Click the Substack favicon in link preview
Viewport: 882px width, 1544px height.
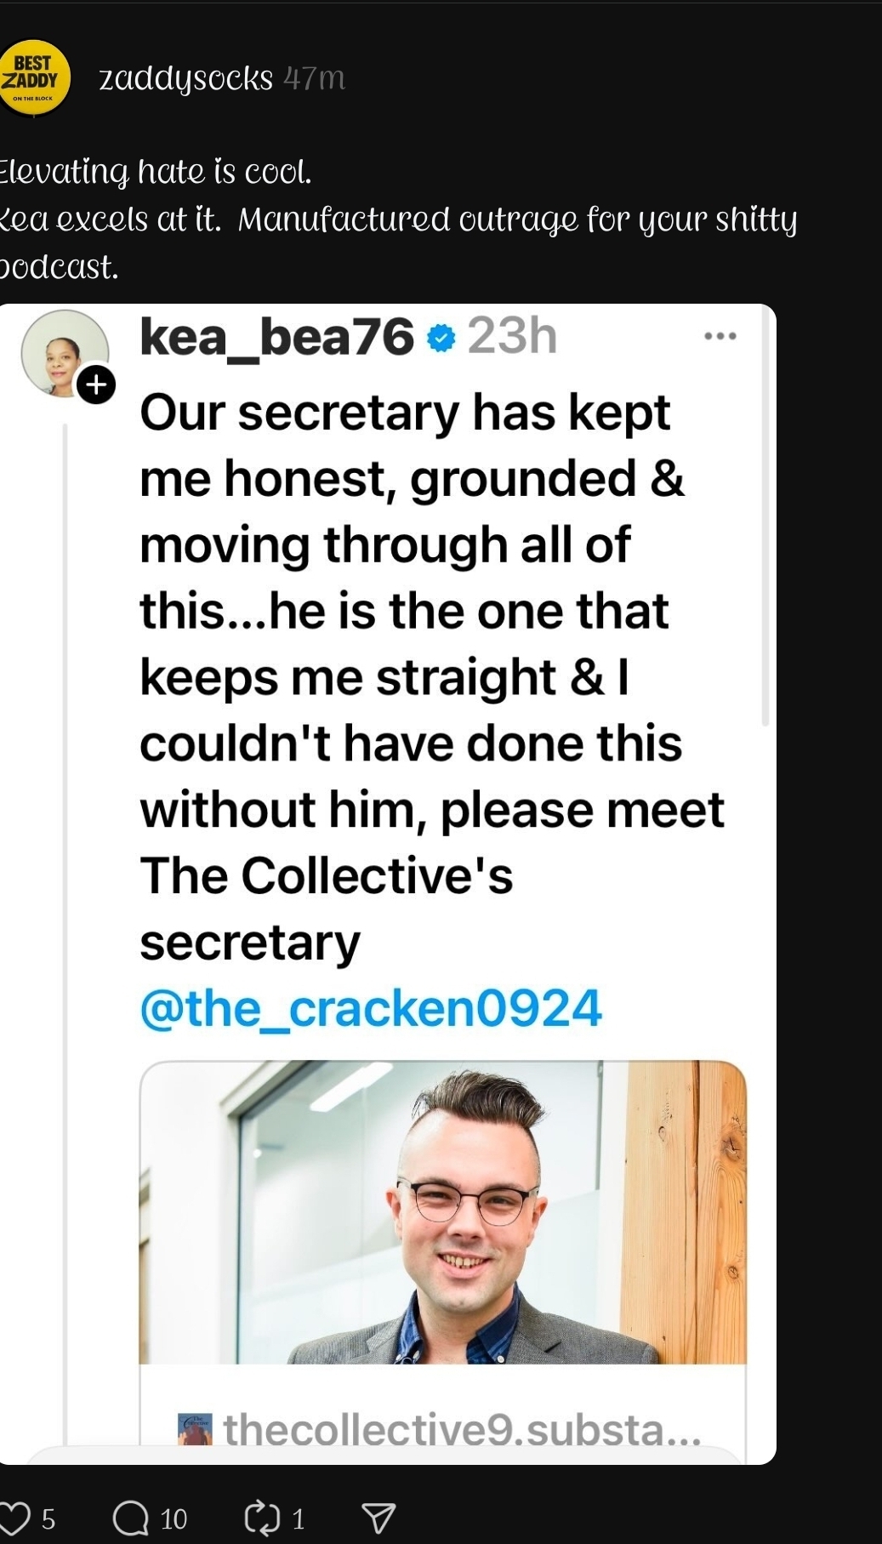(195, 1429)
